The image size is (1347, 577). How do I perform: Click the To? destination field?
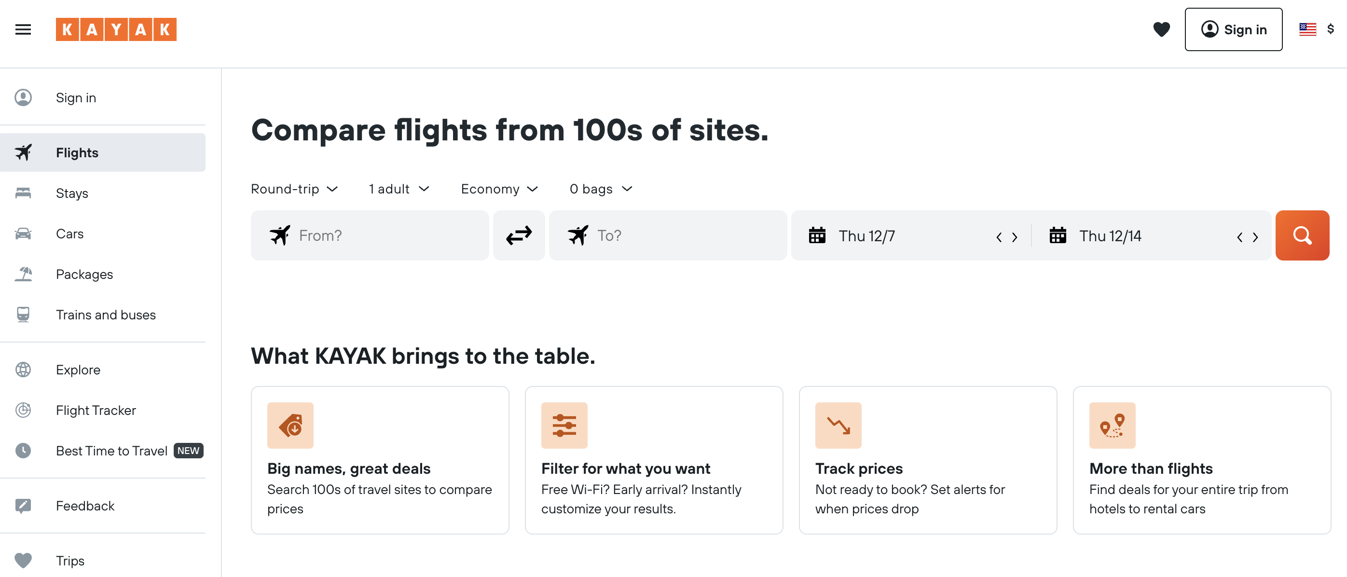[668, 235]
